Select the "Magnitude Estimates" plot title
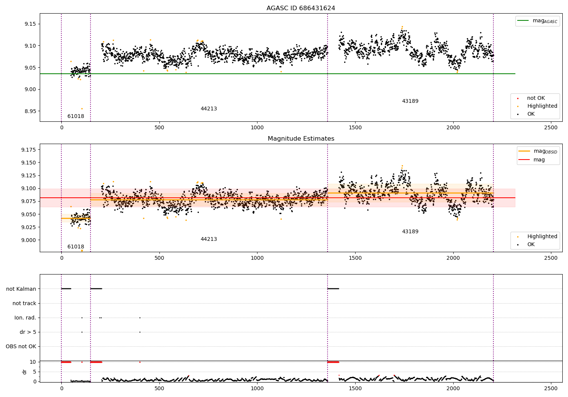 (x=301, y=139)
